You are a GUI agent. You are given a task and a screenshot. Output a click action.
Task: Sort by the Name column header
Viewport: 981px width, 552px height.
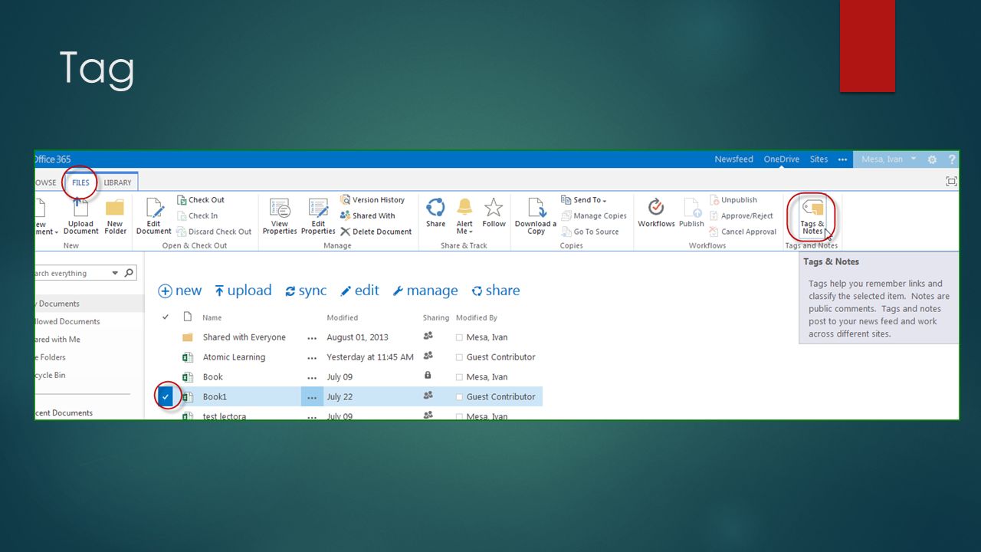pyautogui.click(x=212, y=317)
